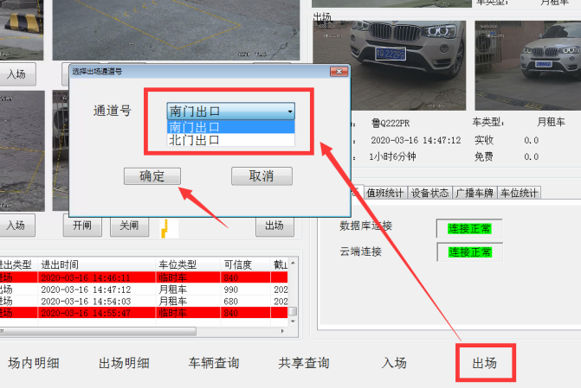Click the 取消 button
This screenshot has height=388, width=581.
[x=261, y=175]
